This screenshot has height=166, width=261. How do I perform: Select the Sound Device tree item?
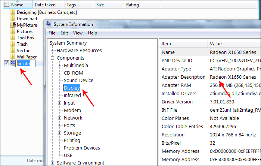78,81
